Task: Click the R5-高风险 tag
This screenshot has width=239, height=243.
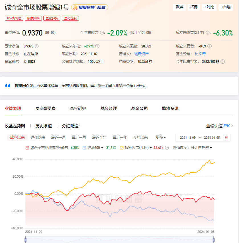Action: (14, 18)
